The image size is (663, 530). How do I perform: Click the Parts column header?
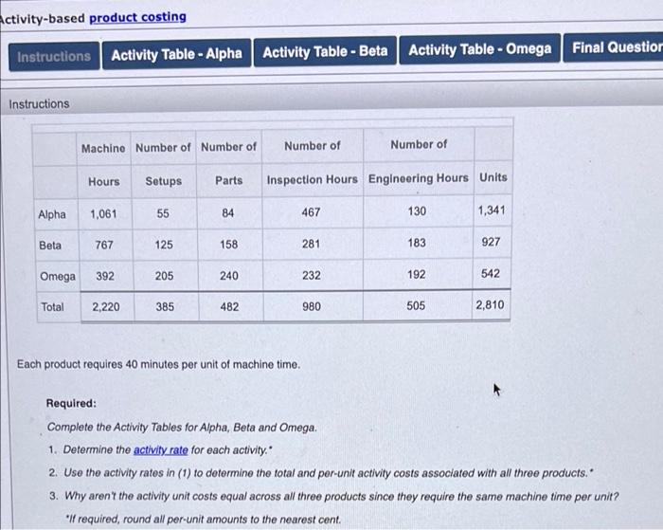coord(229,180)
